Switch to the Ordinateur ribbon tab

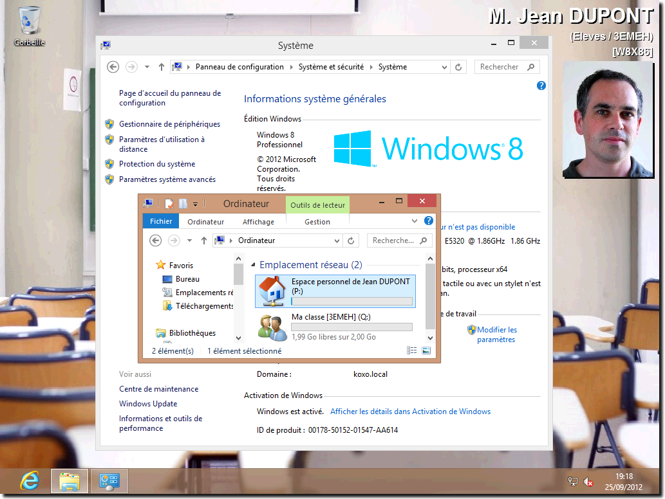click(206, 222)
